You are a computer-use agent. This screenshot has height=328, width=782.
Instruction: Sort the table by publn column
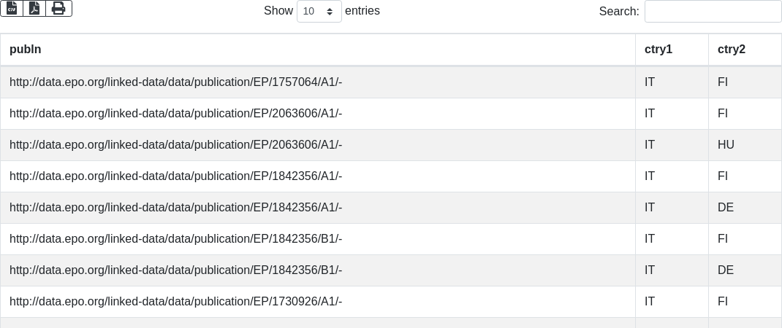[26, 50]
